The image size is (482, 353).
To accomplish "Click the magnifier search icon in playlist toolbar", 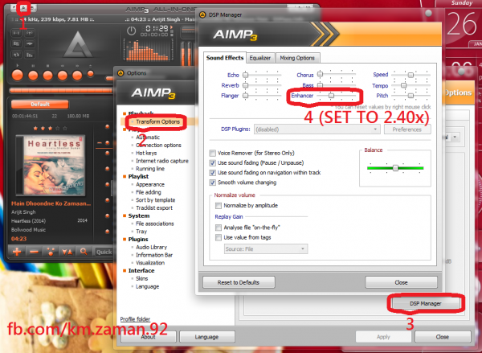I will click(x=84, y=252).
